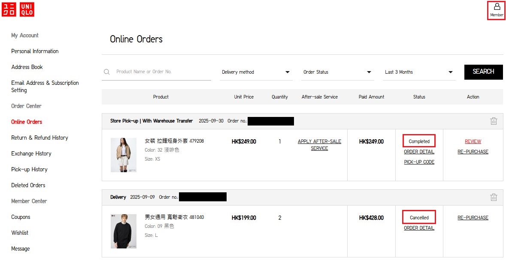
Task: Open Coupons in Member Center
Action: coord(21,217)
